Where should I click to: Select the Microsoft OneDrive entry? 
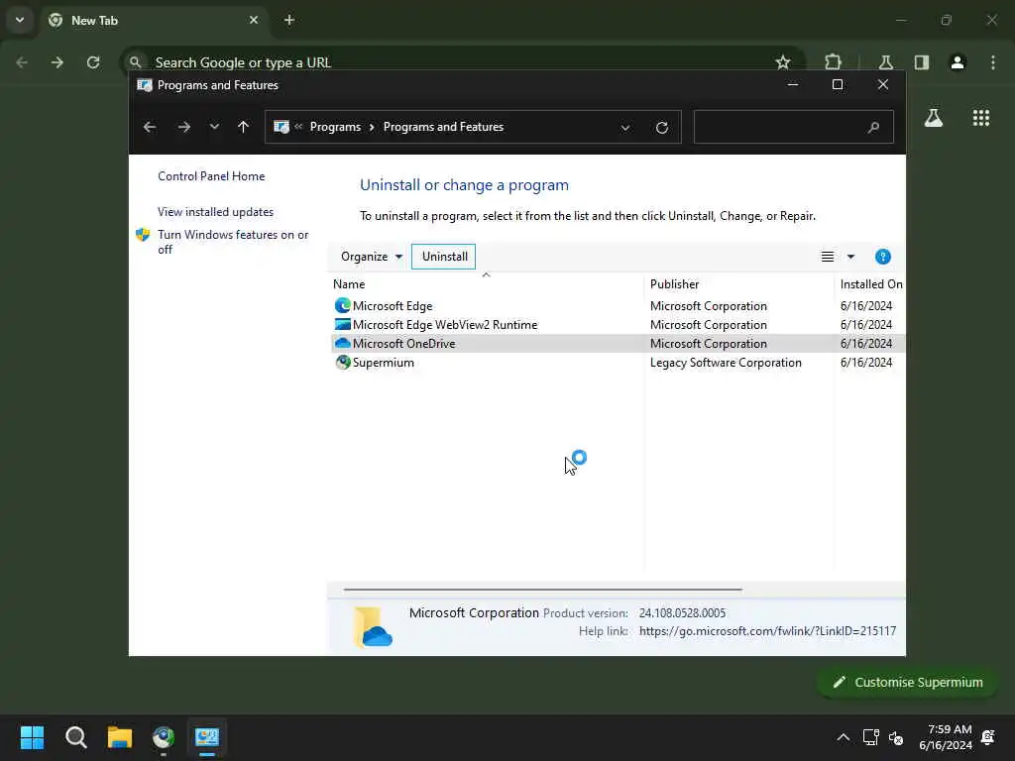pos(619,344)
